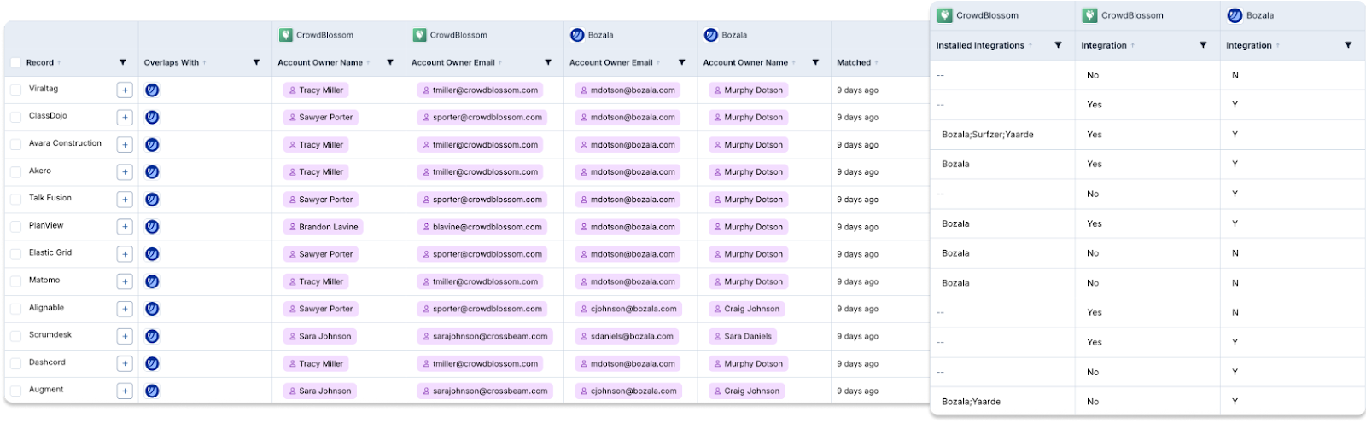The width and height of the screenshot is (1366, 423).
Task: Open the Record column filter arrow
Action: (x=122, y=62)
